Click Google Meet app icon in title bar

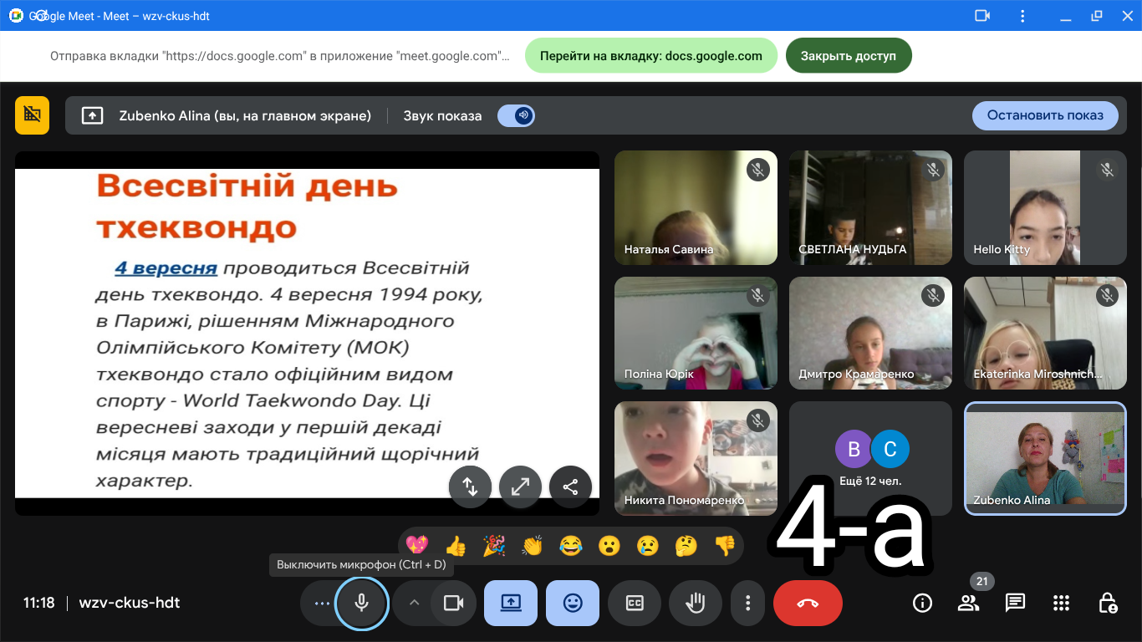point(16,16)
